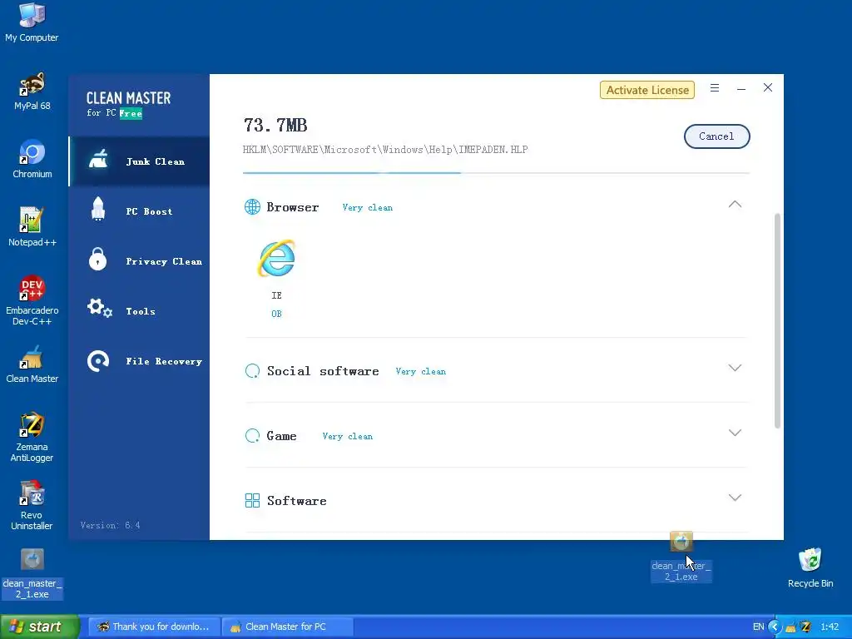Click the Zemana AntiLogger tray icon
This screenshot has width=852, height=639.
point(805,627)
